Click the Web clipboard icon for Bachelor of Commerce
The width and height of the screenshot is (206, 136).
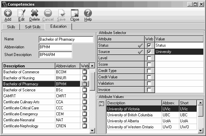pos(84,72)
